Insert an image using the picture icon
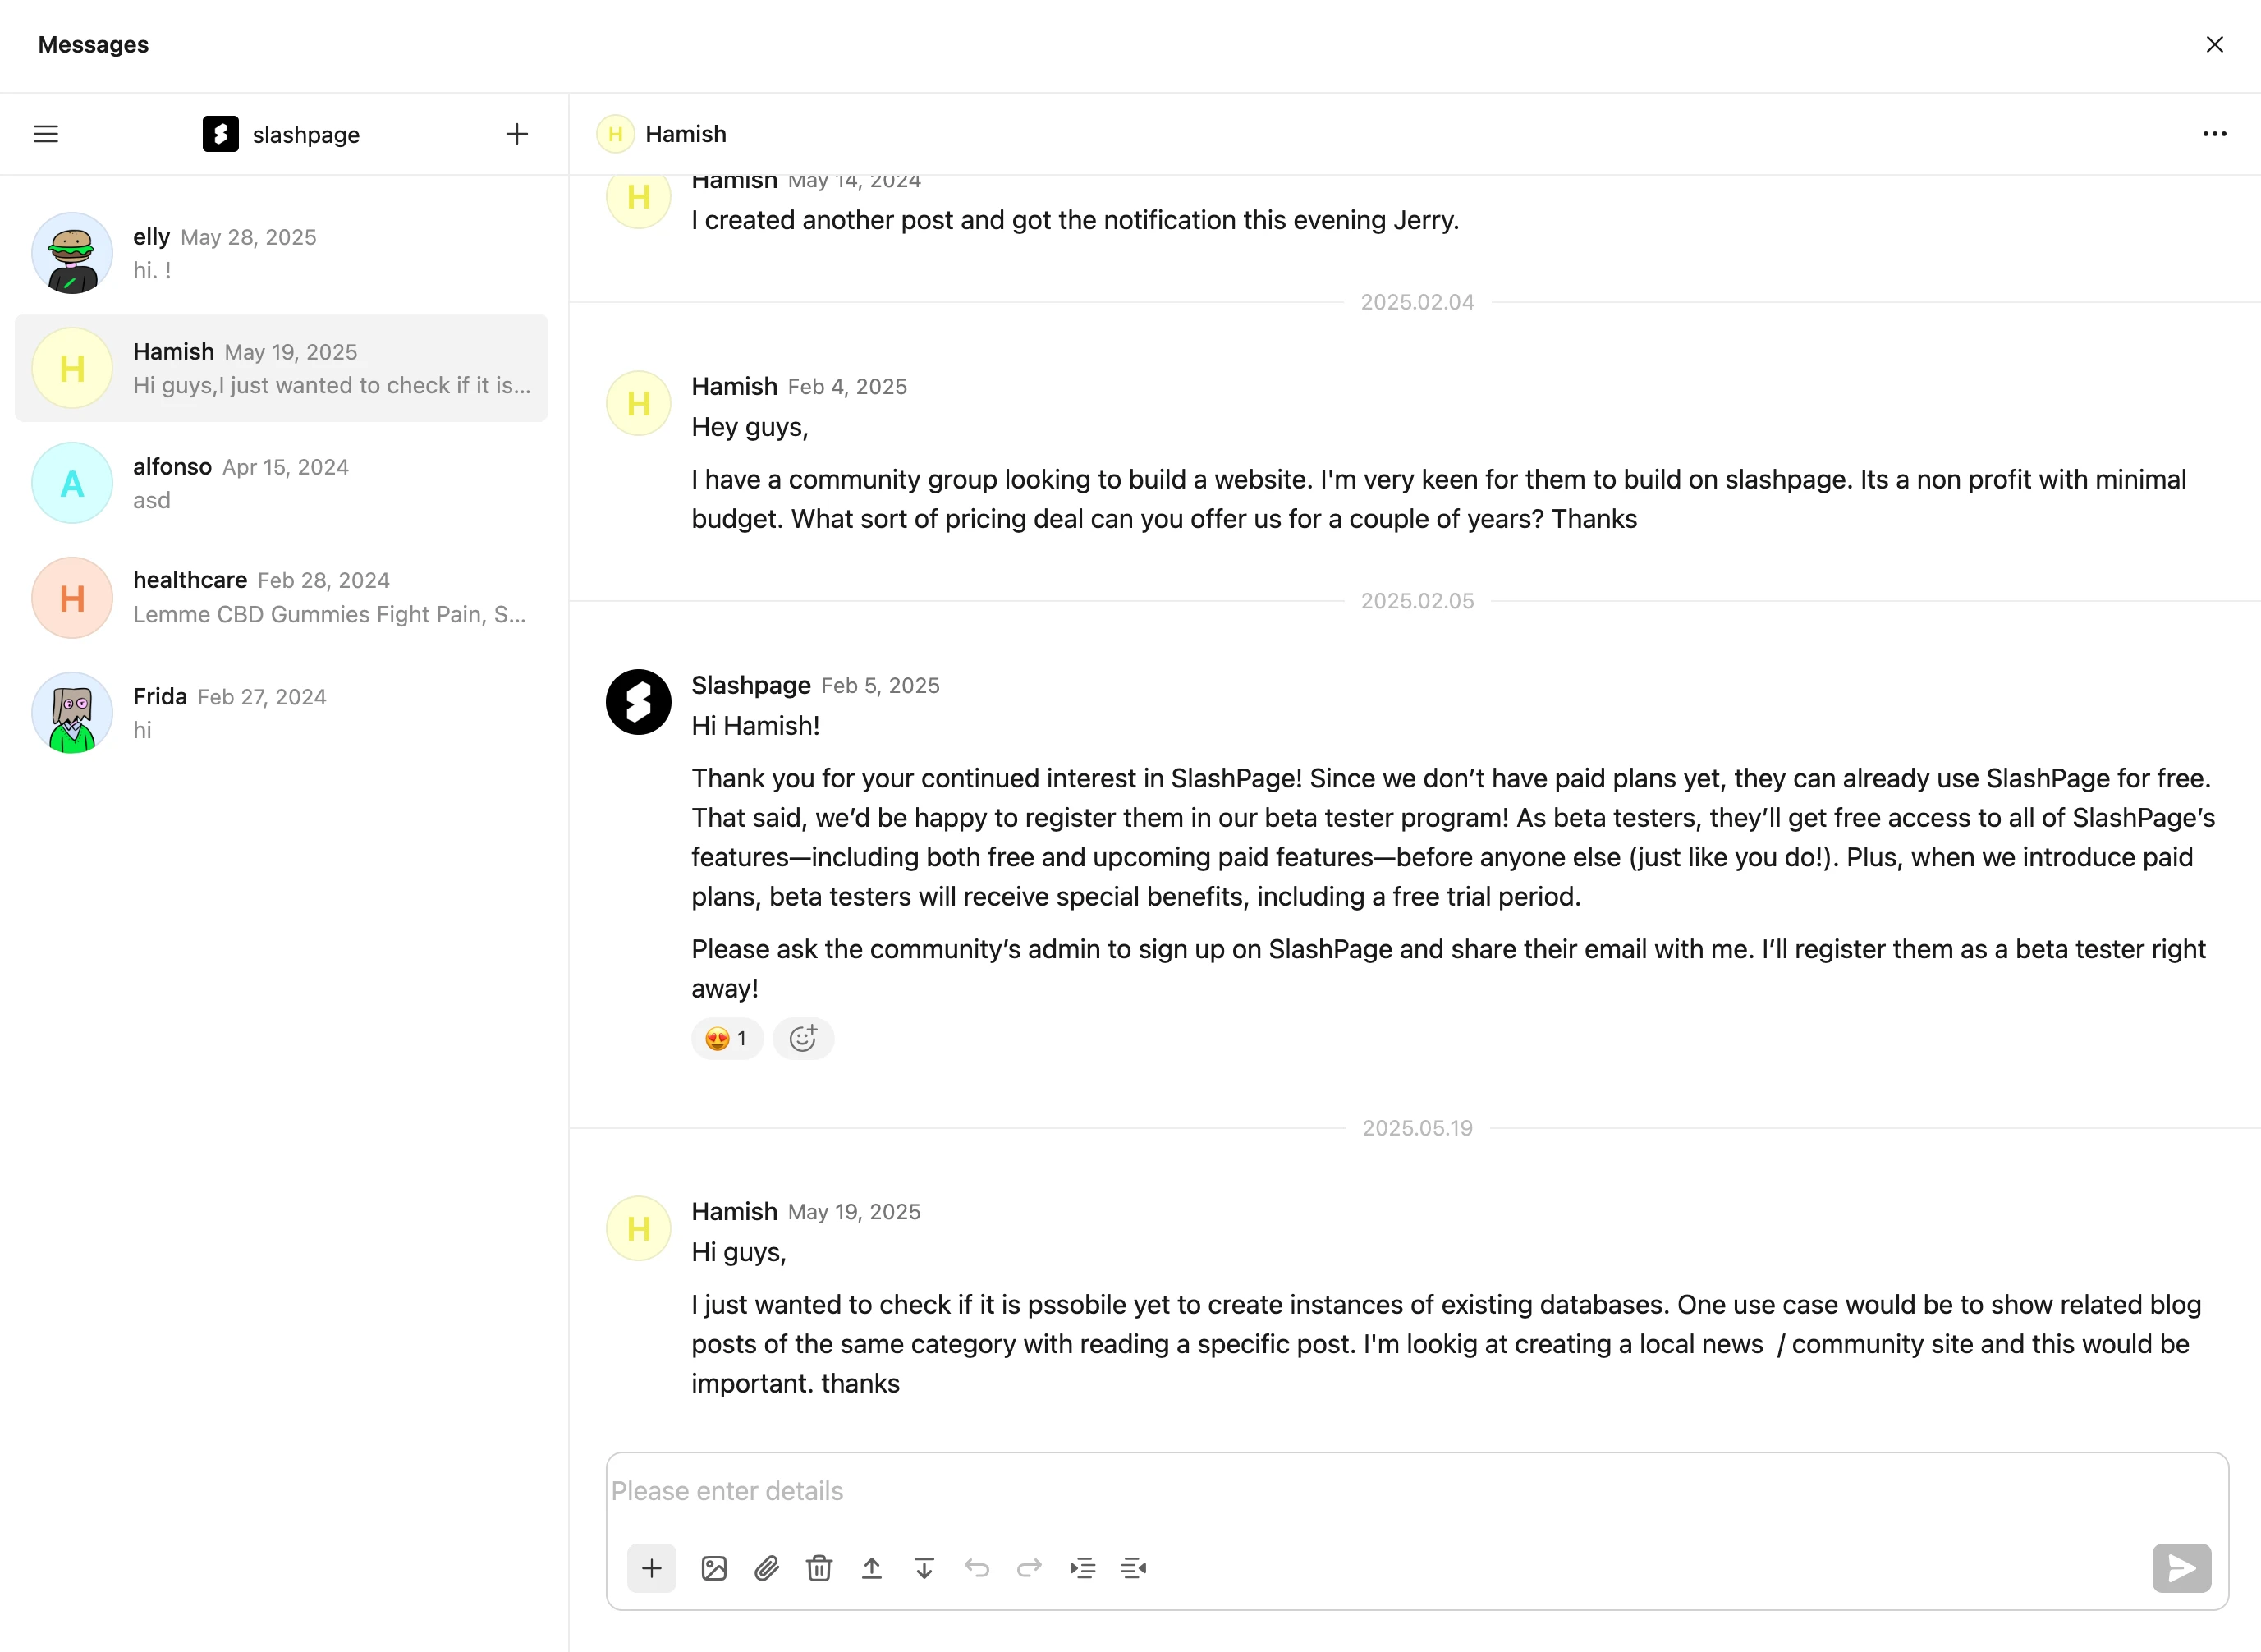 point(714,1568)
